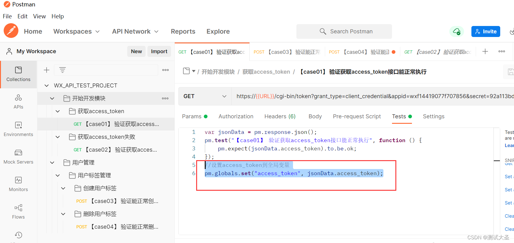Open the Environments sidebar panel
The image size is (514, 243).
click(18, 129)
